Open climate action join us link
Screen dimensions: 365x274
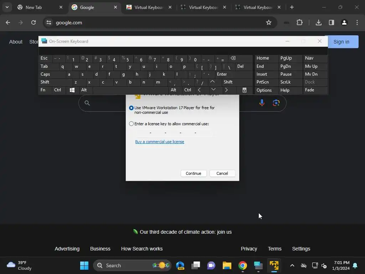(x=185, y=232)
